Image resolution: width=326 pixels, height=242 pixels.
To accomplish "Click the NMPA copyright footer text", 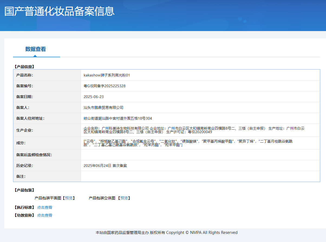I will (x=167, y=233).
